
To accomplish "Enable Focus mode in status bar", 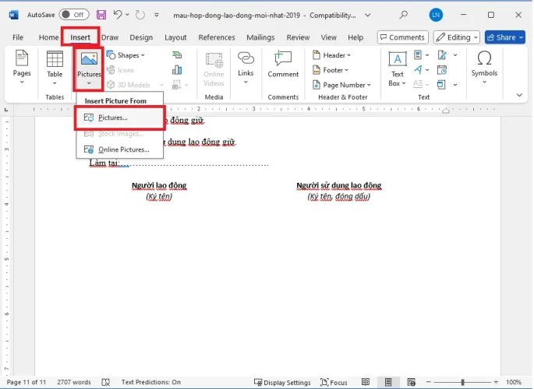I will click(x=334, y=383).
